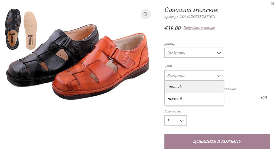Open the размер dropdown

[x=194, y=53]
